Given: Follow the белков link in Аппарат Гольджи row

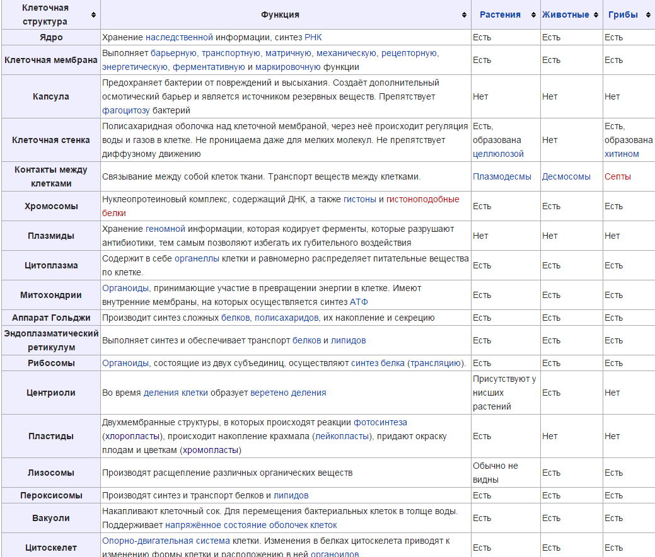Looking at the screenshot, I should coord(235,318).
